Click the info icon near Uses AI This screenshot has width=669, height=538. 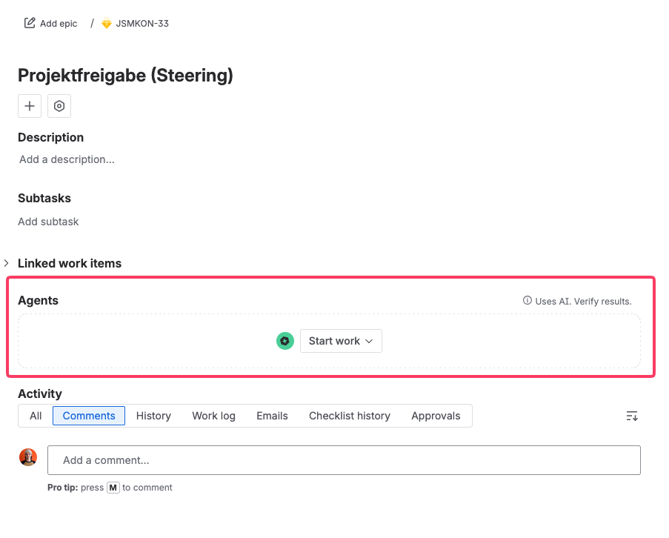pos(527,301)
